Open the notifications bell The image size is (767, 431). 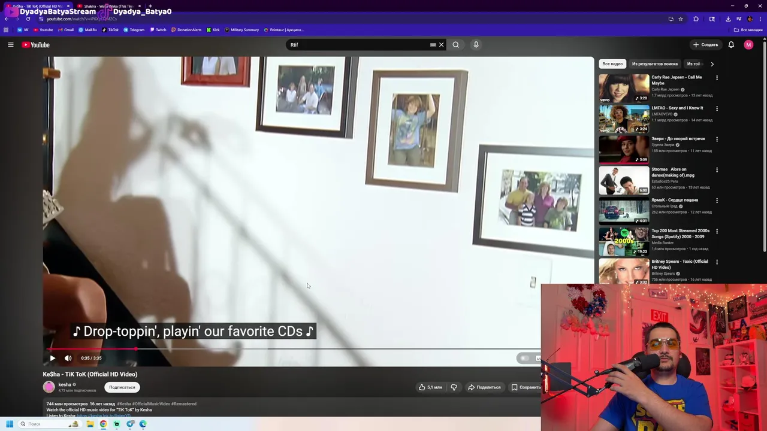click(x=731, y=45)
